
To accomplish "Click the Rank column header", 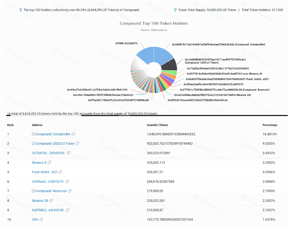I will (x=10, y=125).
